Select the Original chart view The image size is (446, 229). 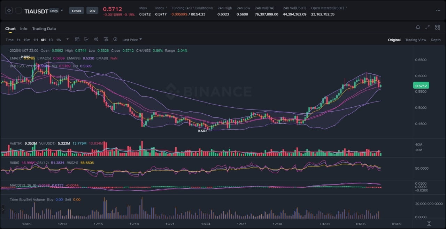[394, 40]
